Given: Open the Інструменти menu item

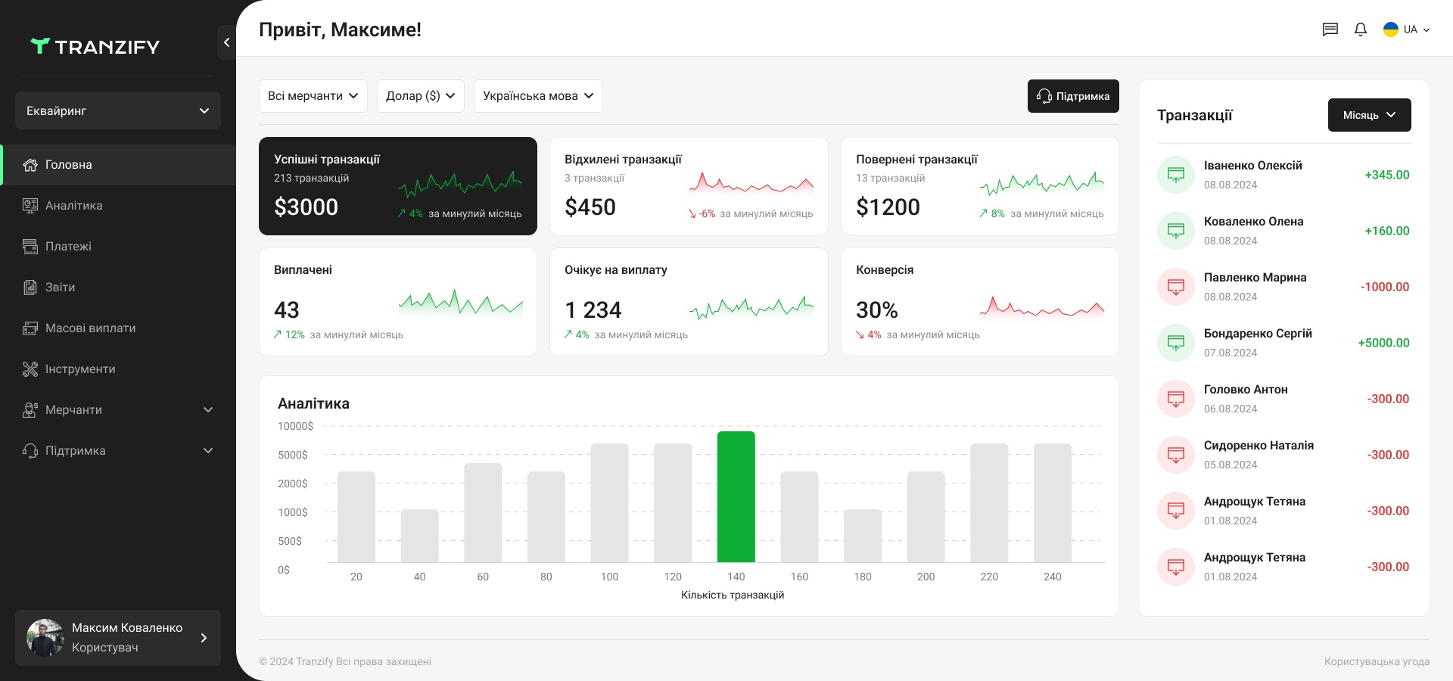Looking at the screenshot, I should click(118, 369).
